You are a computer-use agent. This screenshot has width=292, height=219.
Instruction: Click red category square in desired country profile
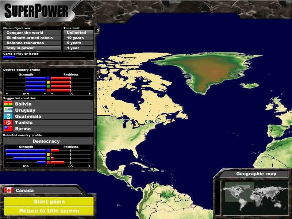click(48, 90)
